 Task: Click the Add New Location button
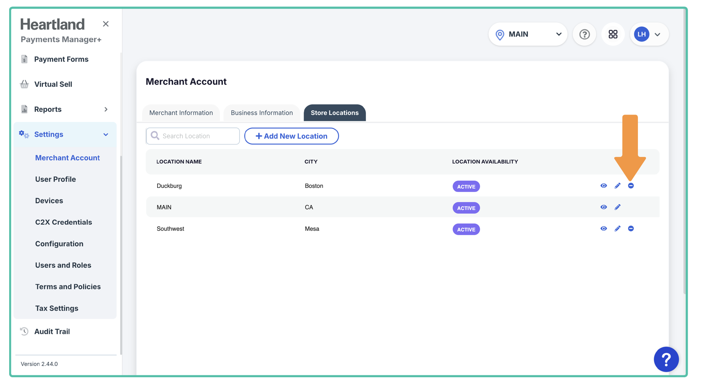point(291,136)
